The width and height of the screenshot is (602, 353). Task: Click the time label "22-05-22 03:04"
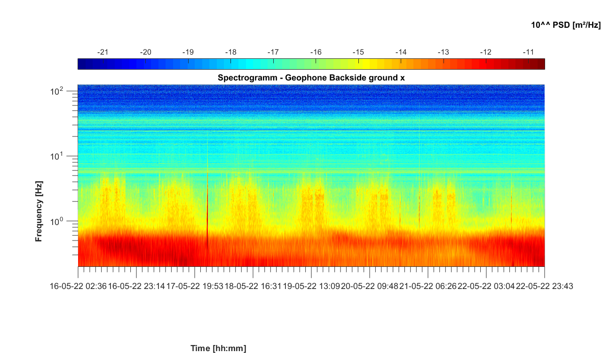pyautogui.click(x=486, y=285)
